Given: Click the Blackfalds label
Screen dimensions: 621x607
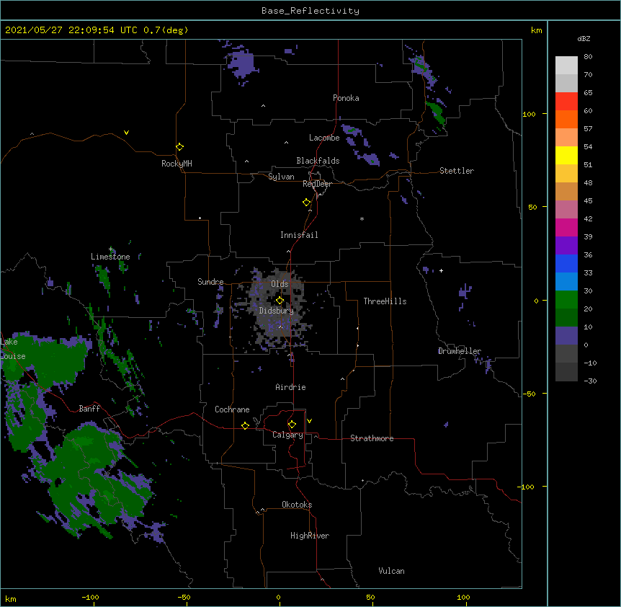Looking at the screenshot, I should coord(318,161).
